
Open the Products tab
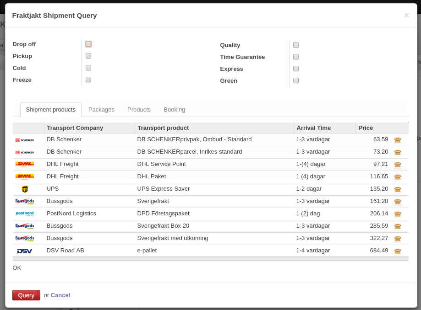point(139,110)
